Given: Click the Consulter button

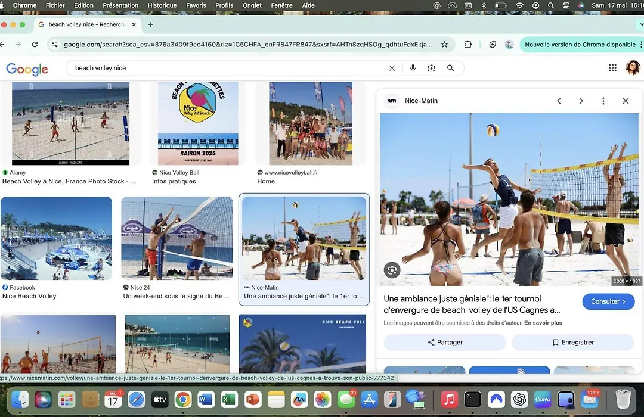Looking at the screenshot, I should pyautogui.click(x=608, y=301).
